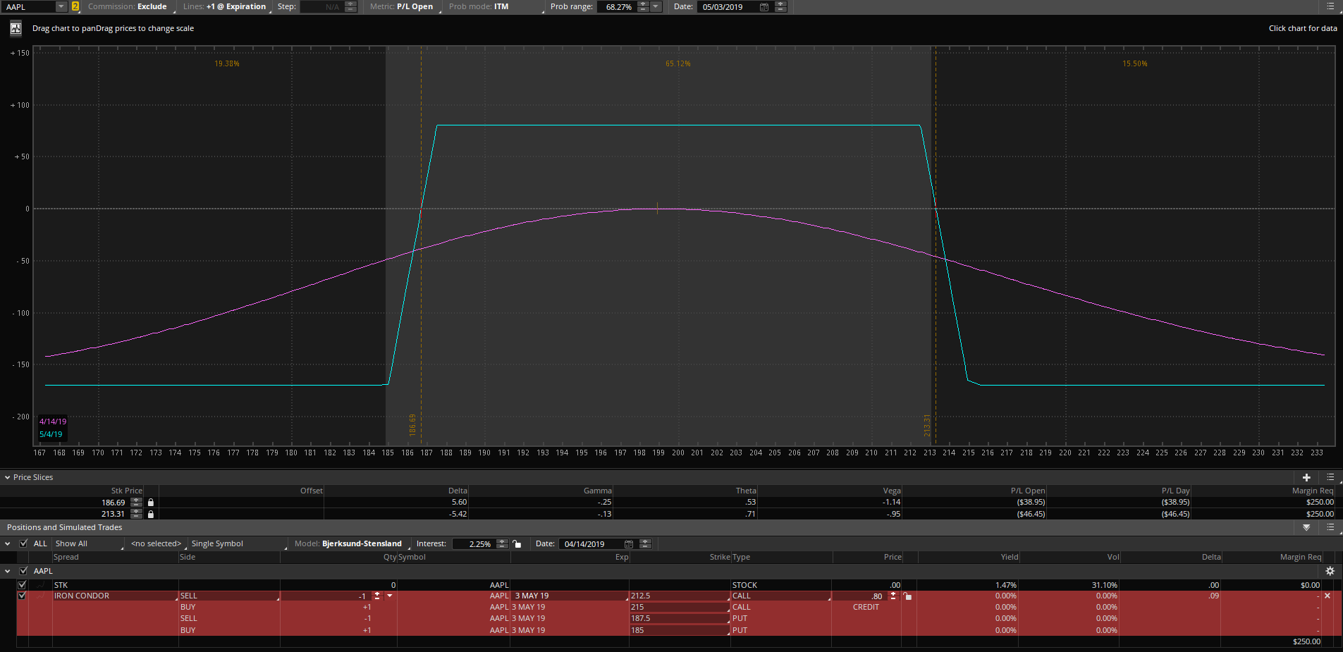Collapse the Price Slices section

(x=7, y=477)
